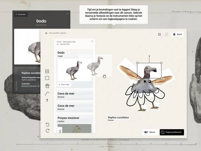The width and height of the screenshot is (201, 151).
Task: Click bottom-left resize handle of dodo head
Action: click(x=137, y=78)
